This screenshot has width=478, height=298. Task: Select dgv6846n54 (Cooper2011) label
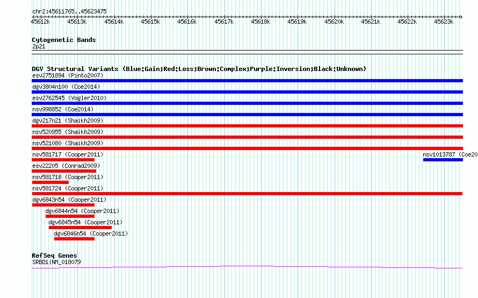[91, 233]
